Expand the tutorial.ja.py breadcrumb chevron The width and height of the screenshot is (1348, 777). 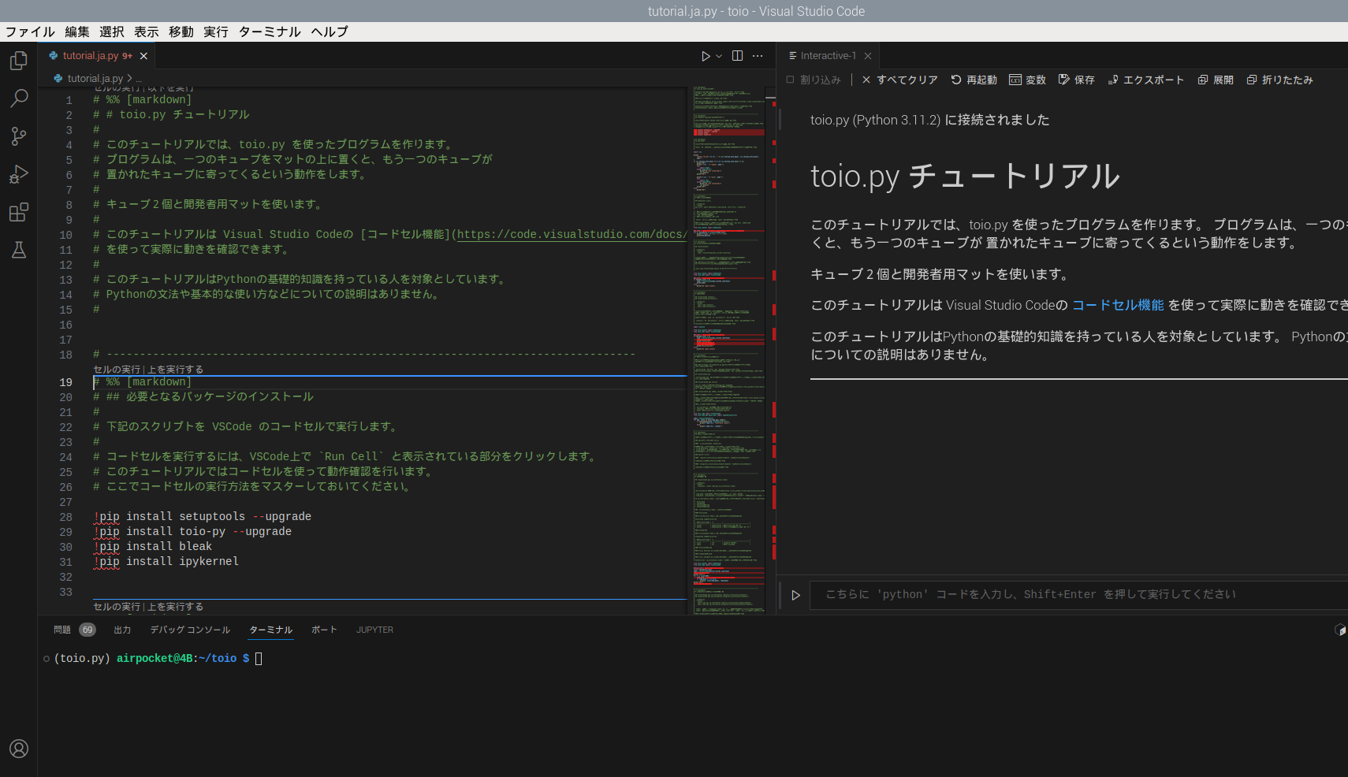130,79
